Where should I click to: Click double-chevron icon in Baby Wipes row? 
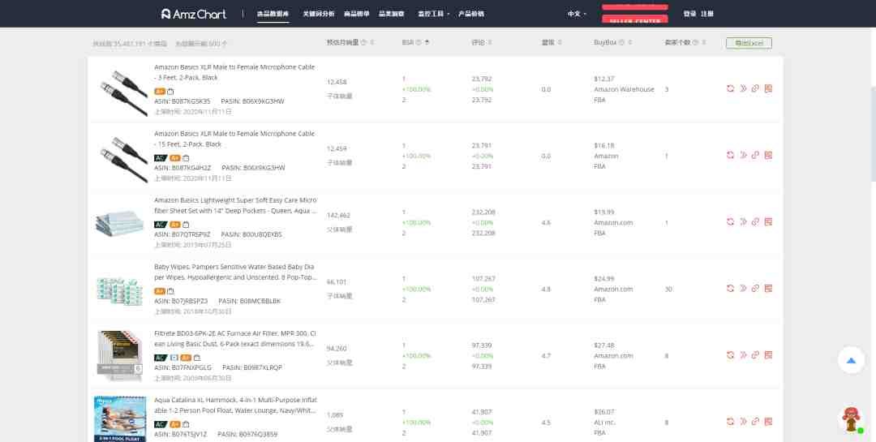click(x=743, y=288)
